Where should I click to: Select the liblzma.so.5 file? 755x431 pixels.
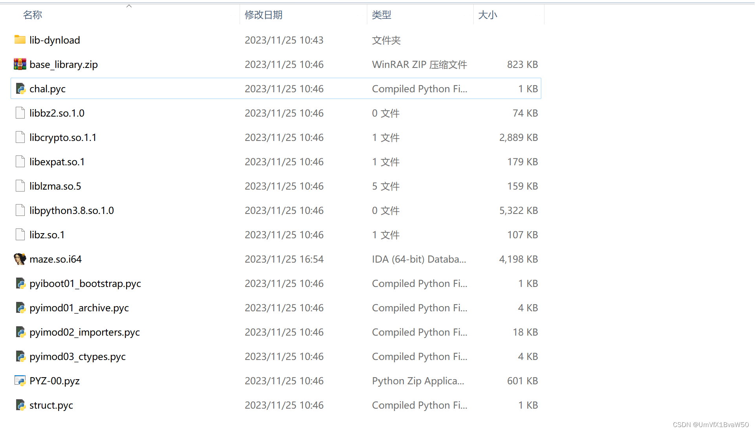(x=55, y=186)
